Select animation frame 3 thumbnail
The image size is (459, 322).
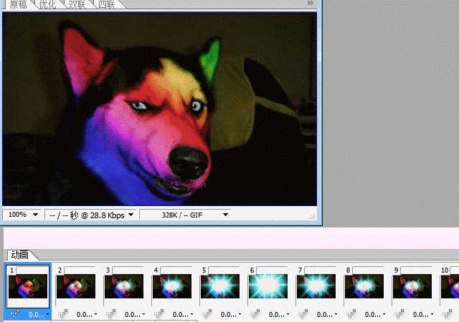point(124,286)
